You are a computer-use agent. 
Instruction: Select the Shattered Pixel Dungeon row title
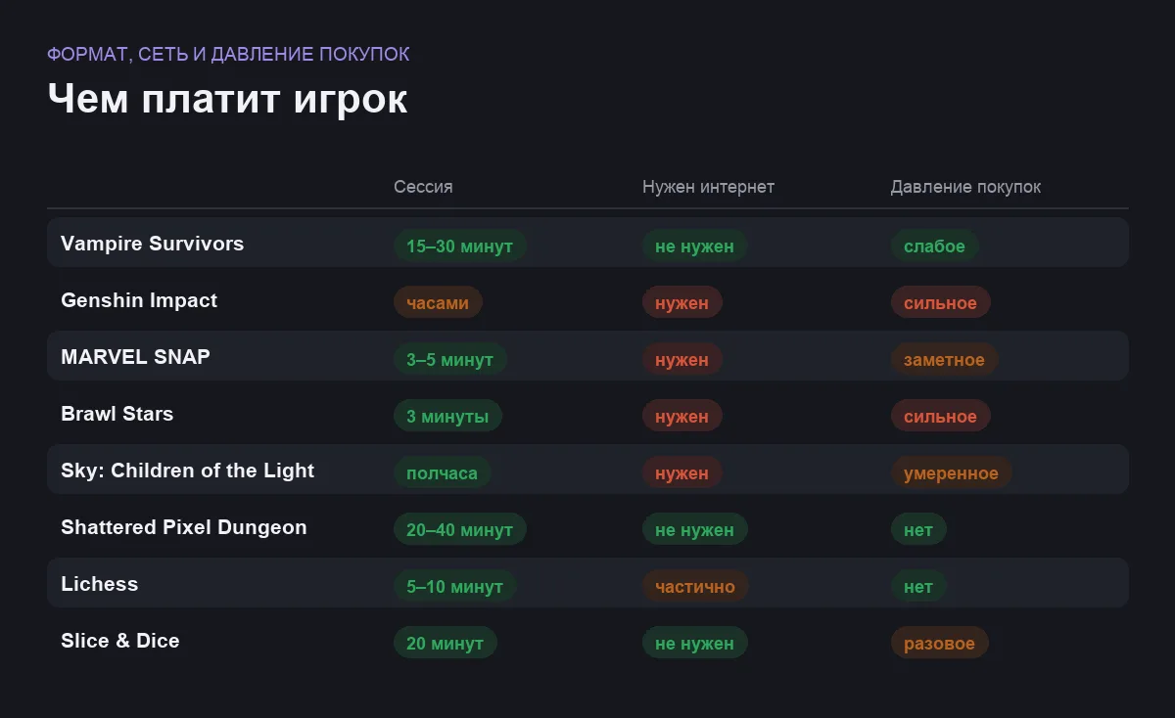pyautogui.click(x=184, y=527)
